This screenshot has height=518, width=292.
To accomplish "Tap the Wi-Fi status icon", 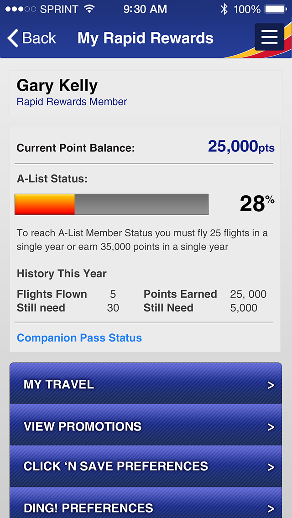I will pos(89,9).
